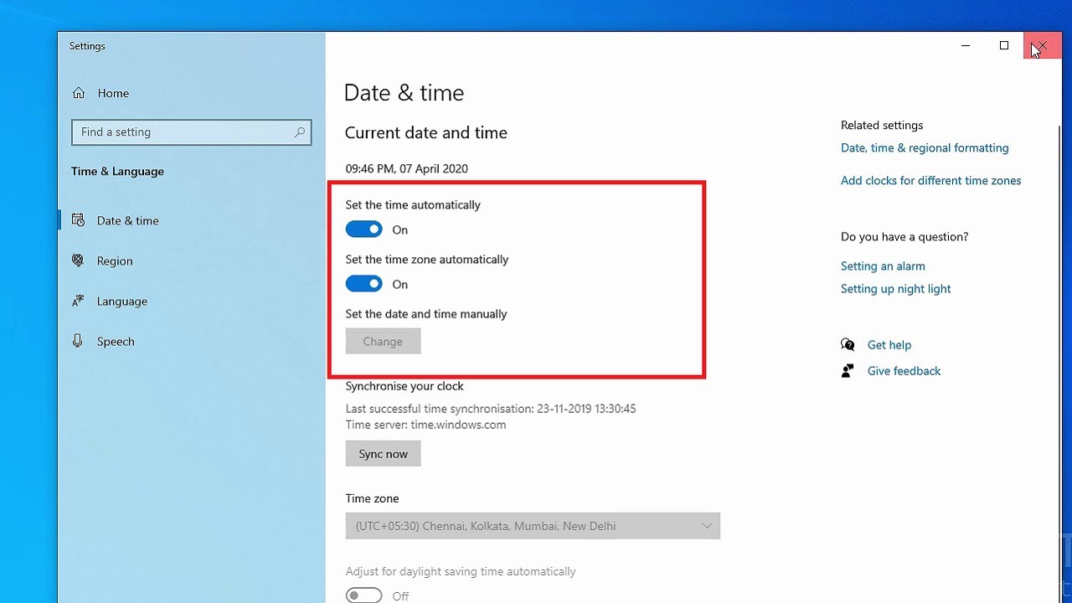This screenshot has width=1072, height=603.
Task: Switch to the Speech settings page
Action: point(116,341)
